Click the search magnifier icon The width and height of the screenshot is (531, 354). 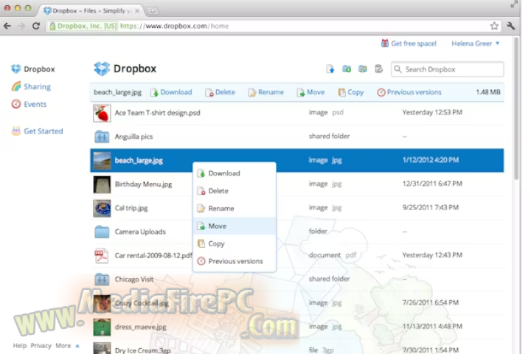point(398,69)
